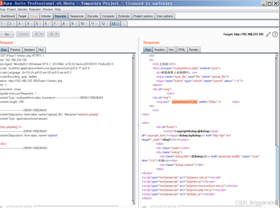Image resolution: width=280 pixels, height=208 pixels.
Task: Select the Response Render view tab
Action: [x=193, y=50]
